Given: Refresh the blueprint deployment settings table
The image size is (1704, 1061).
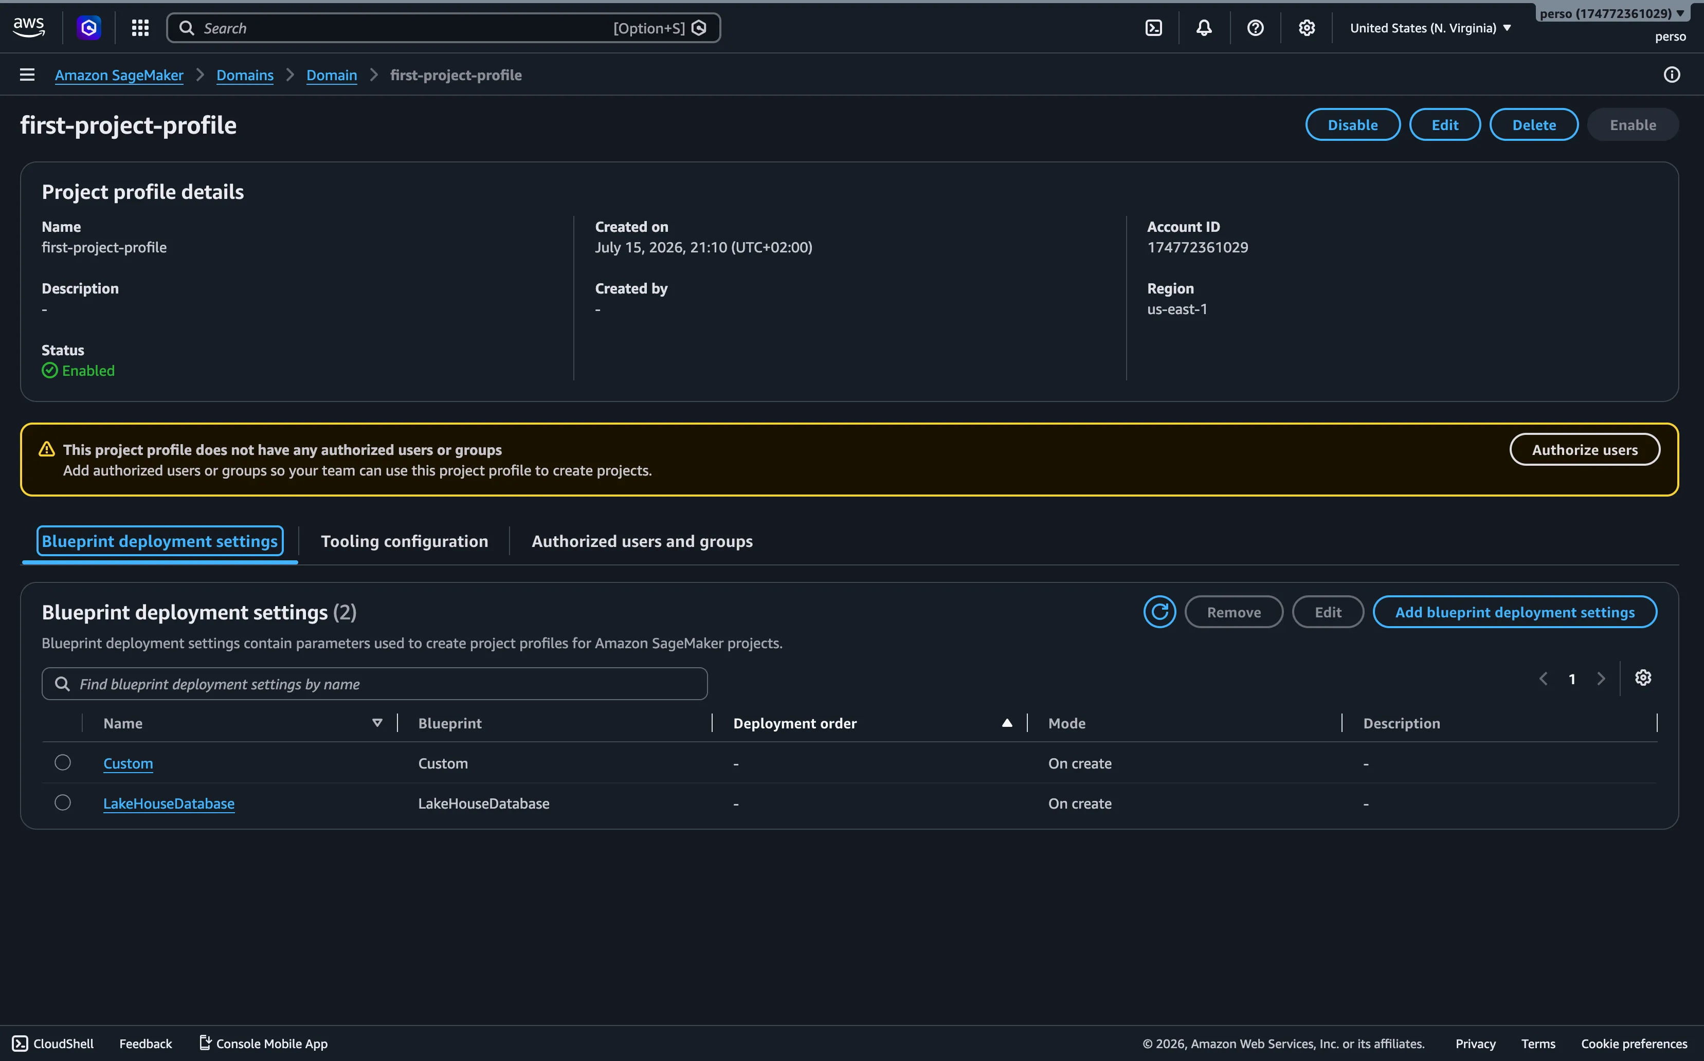Looking at the screenshot, I should click(x=1159, y=612).
